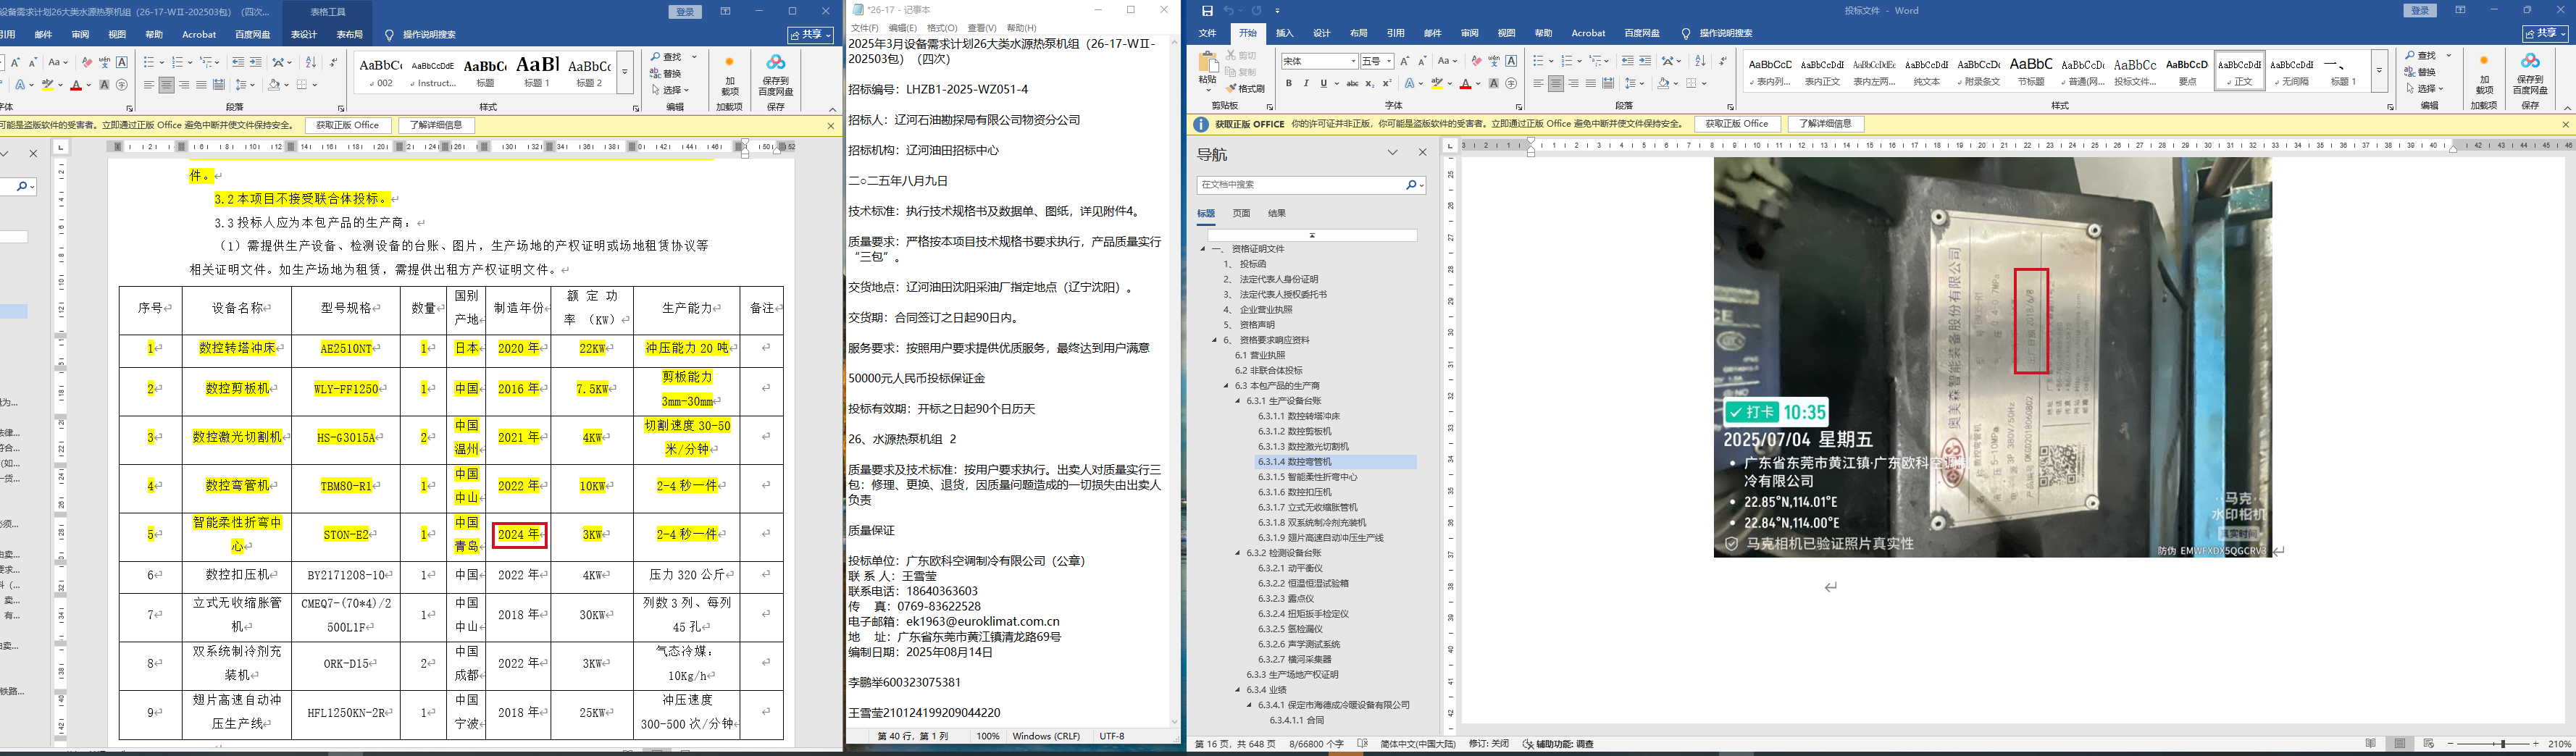Click Enclosed Character icon in right Word window
2576x756 pixels.
coord(1511,84)
